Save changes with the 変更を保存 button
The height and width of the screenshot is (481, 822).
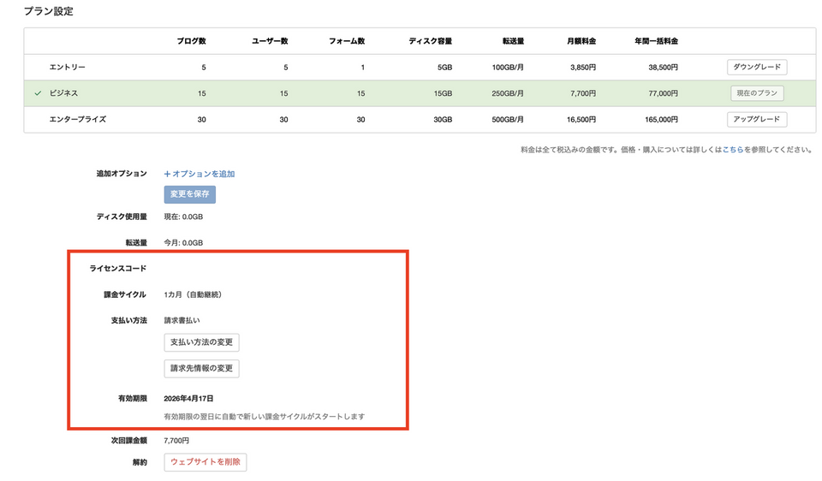pos(189,194)
